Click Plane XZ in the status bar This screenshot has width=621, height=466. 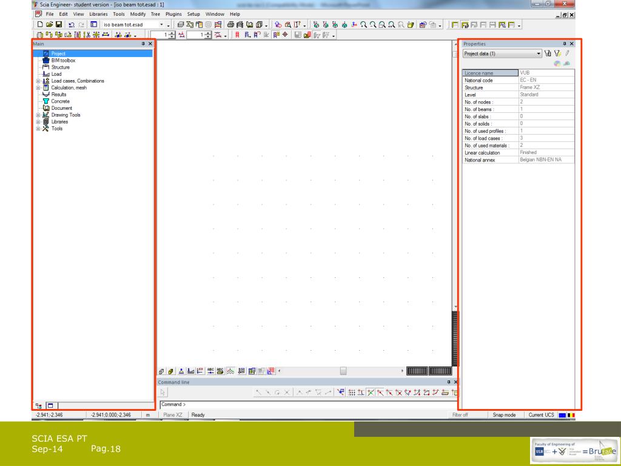pos(173,415)
